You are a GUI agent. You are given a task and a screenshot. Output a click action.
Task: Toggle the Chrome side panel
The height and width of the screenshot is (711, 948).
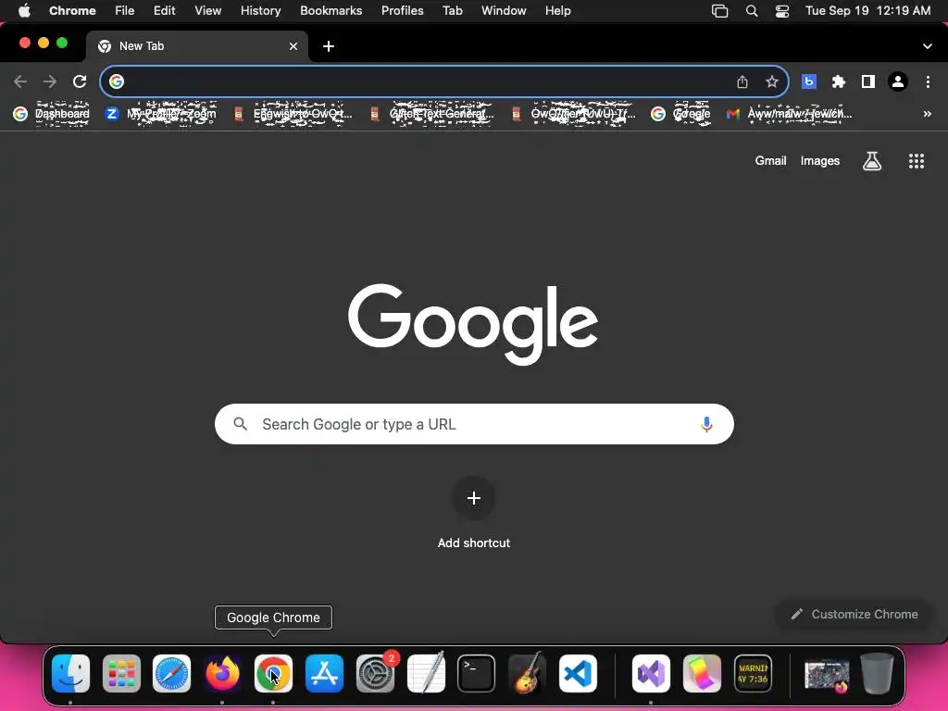pos(868,81)
